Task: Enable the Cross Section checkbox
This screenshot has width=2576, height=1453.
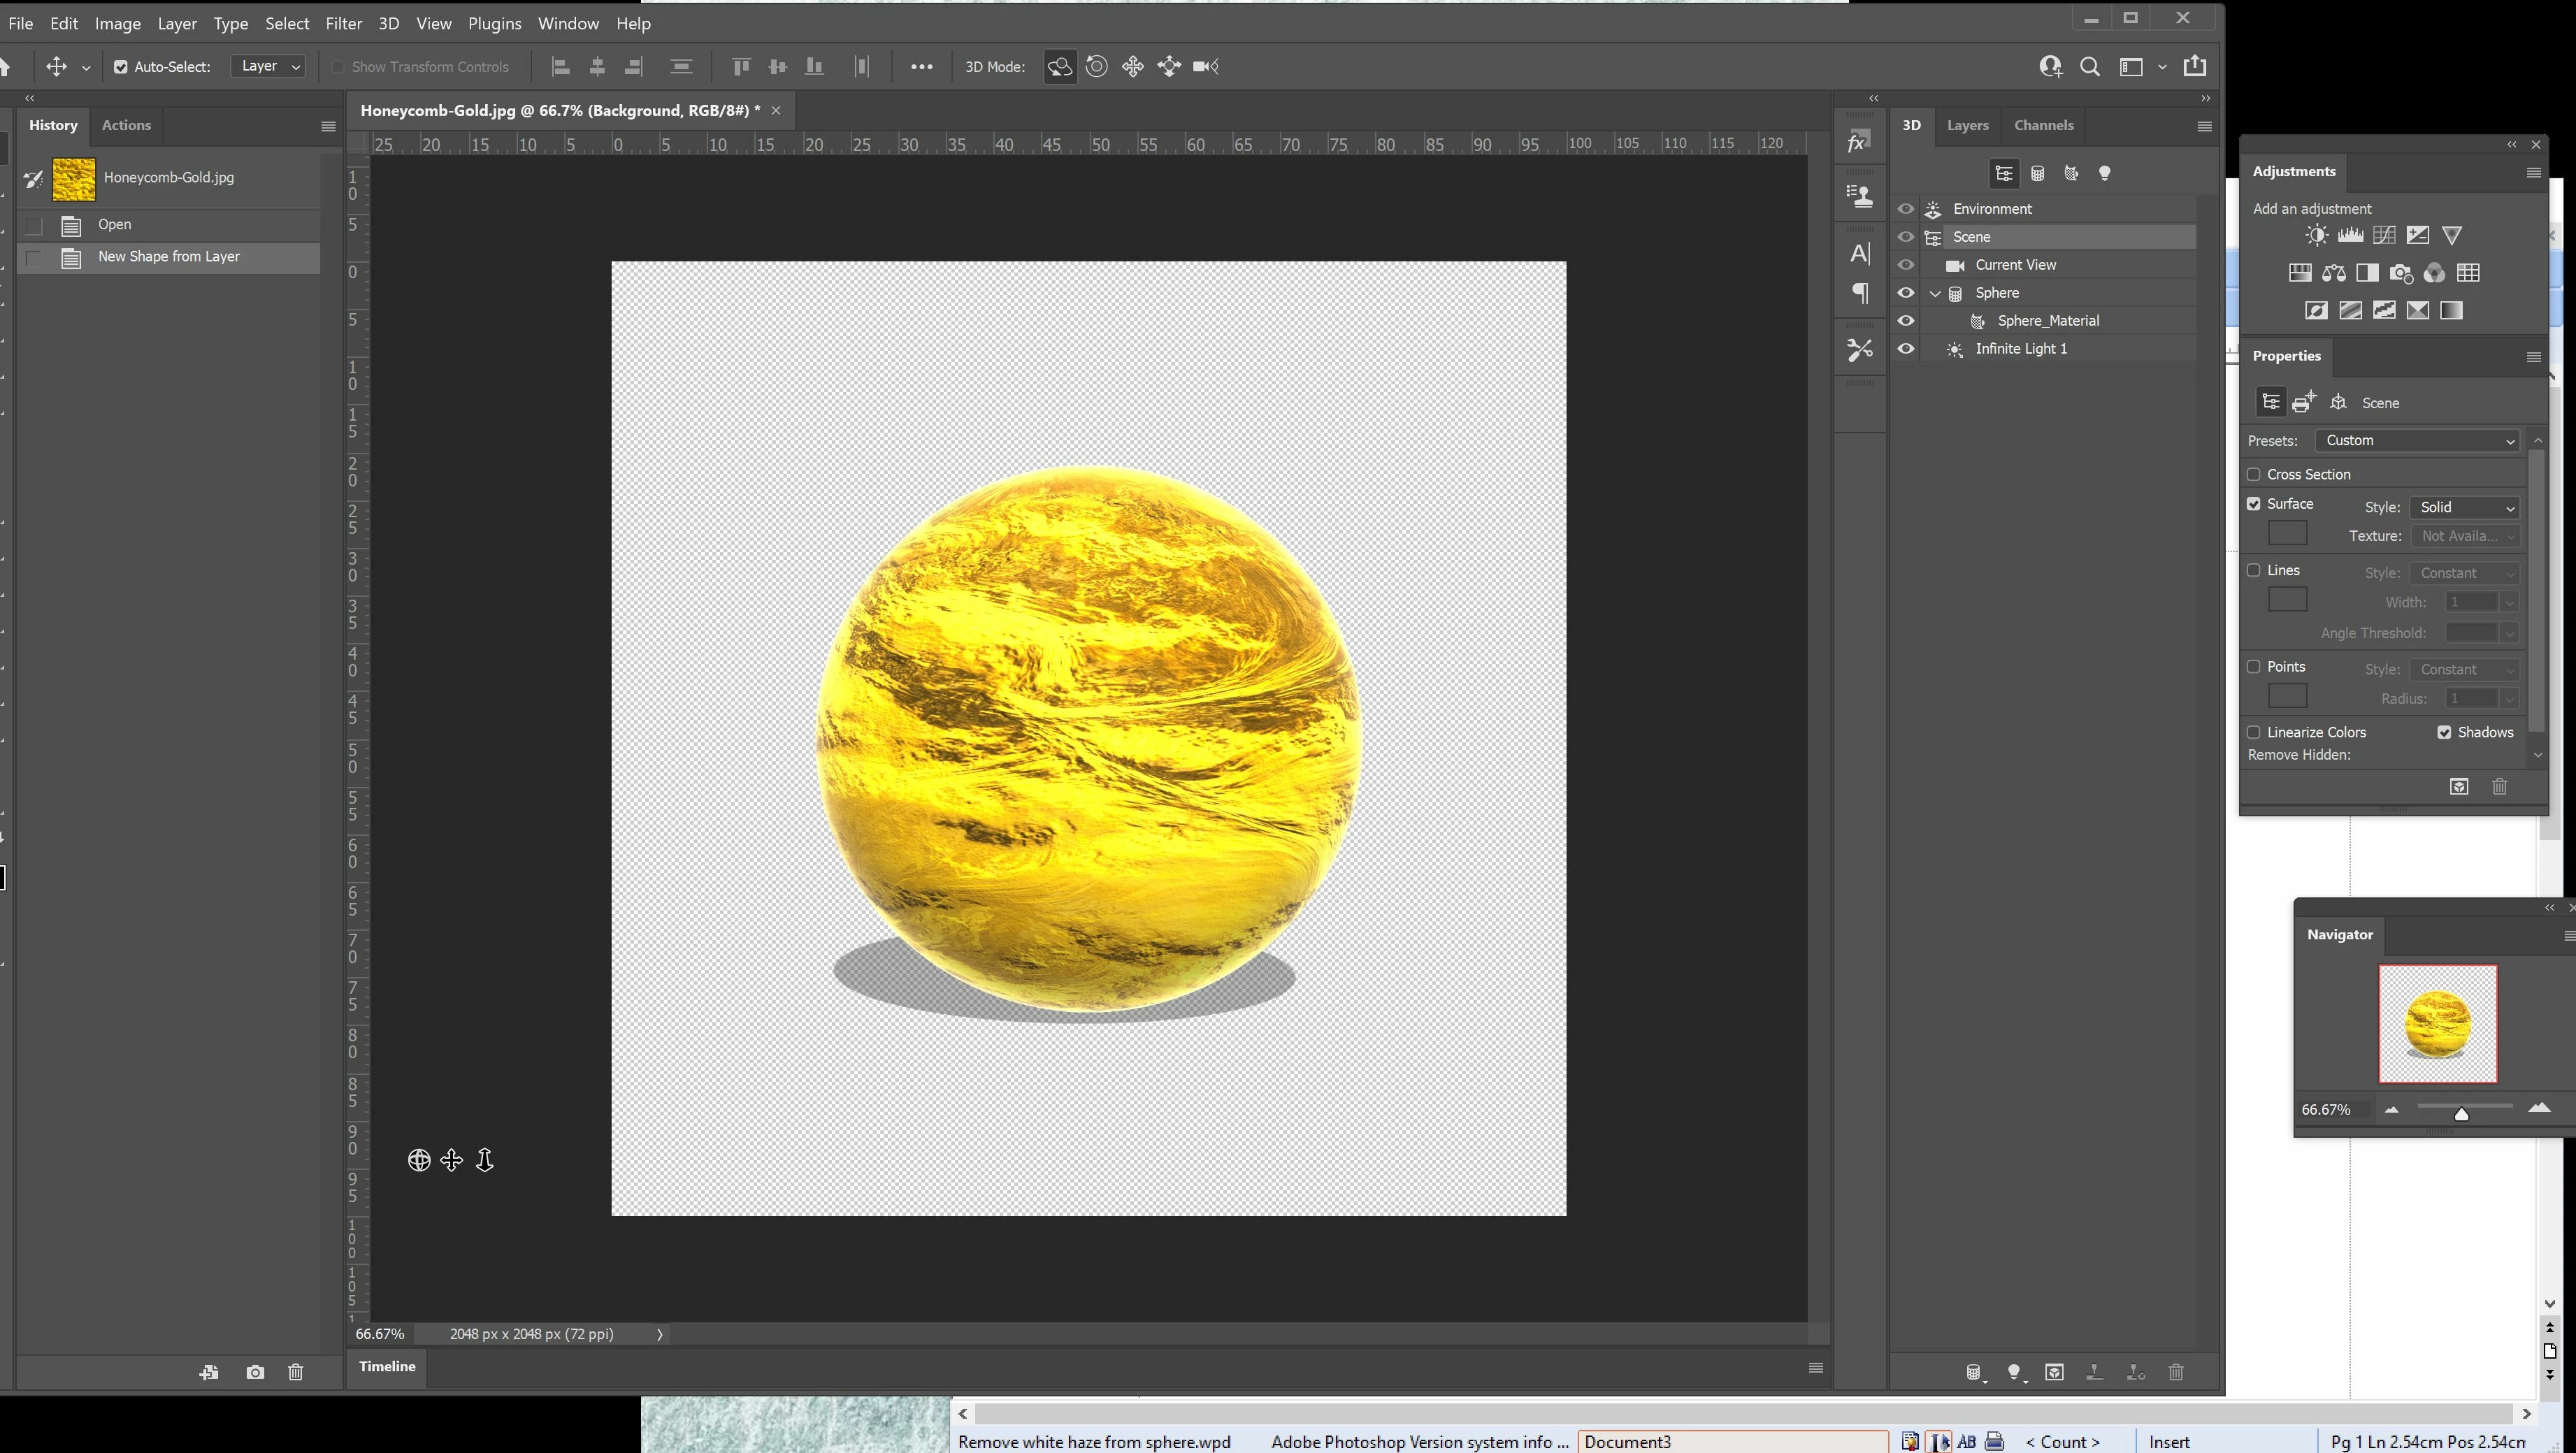Action: click(x=2254, y=475)
